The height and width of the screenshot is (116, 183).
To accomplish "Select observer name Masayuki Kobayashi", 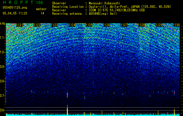I will coord(104,3).
